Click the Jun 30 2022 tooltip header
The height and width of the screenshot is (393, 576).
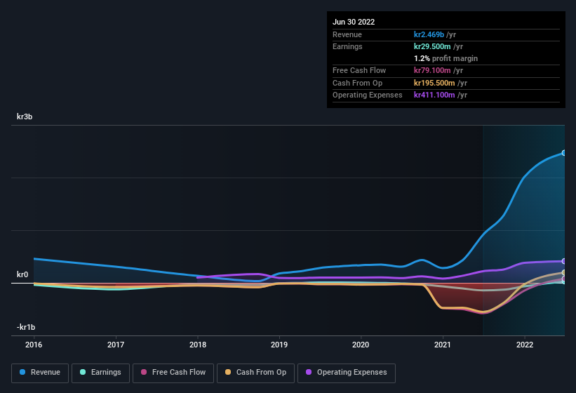354,22
